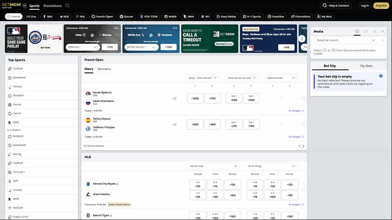Open the Sports header menu item
The height and width of the screenshot is (220, 392).
[x=35, y=6]
